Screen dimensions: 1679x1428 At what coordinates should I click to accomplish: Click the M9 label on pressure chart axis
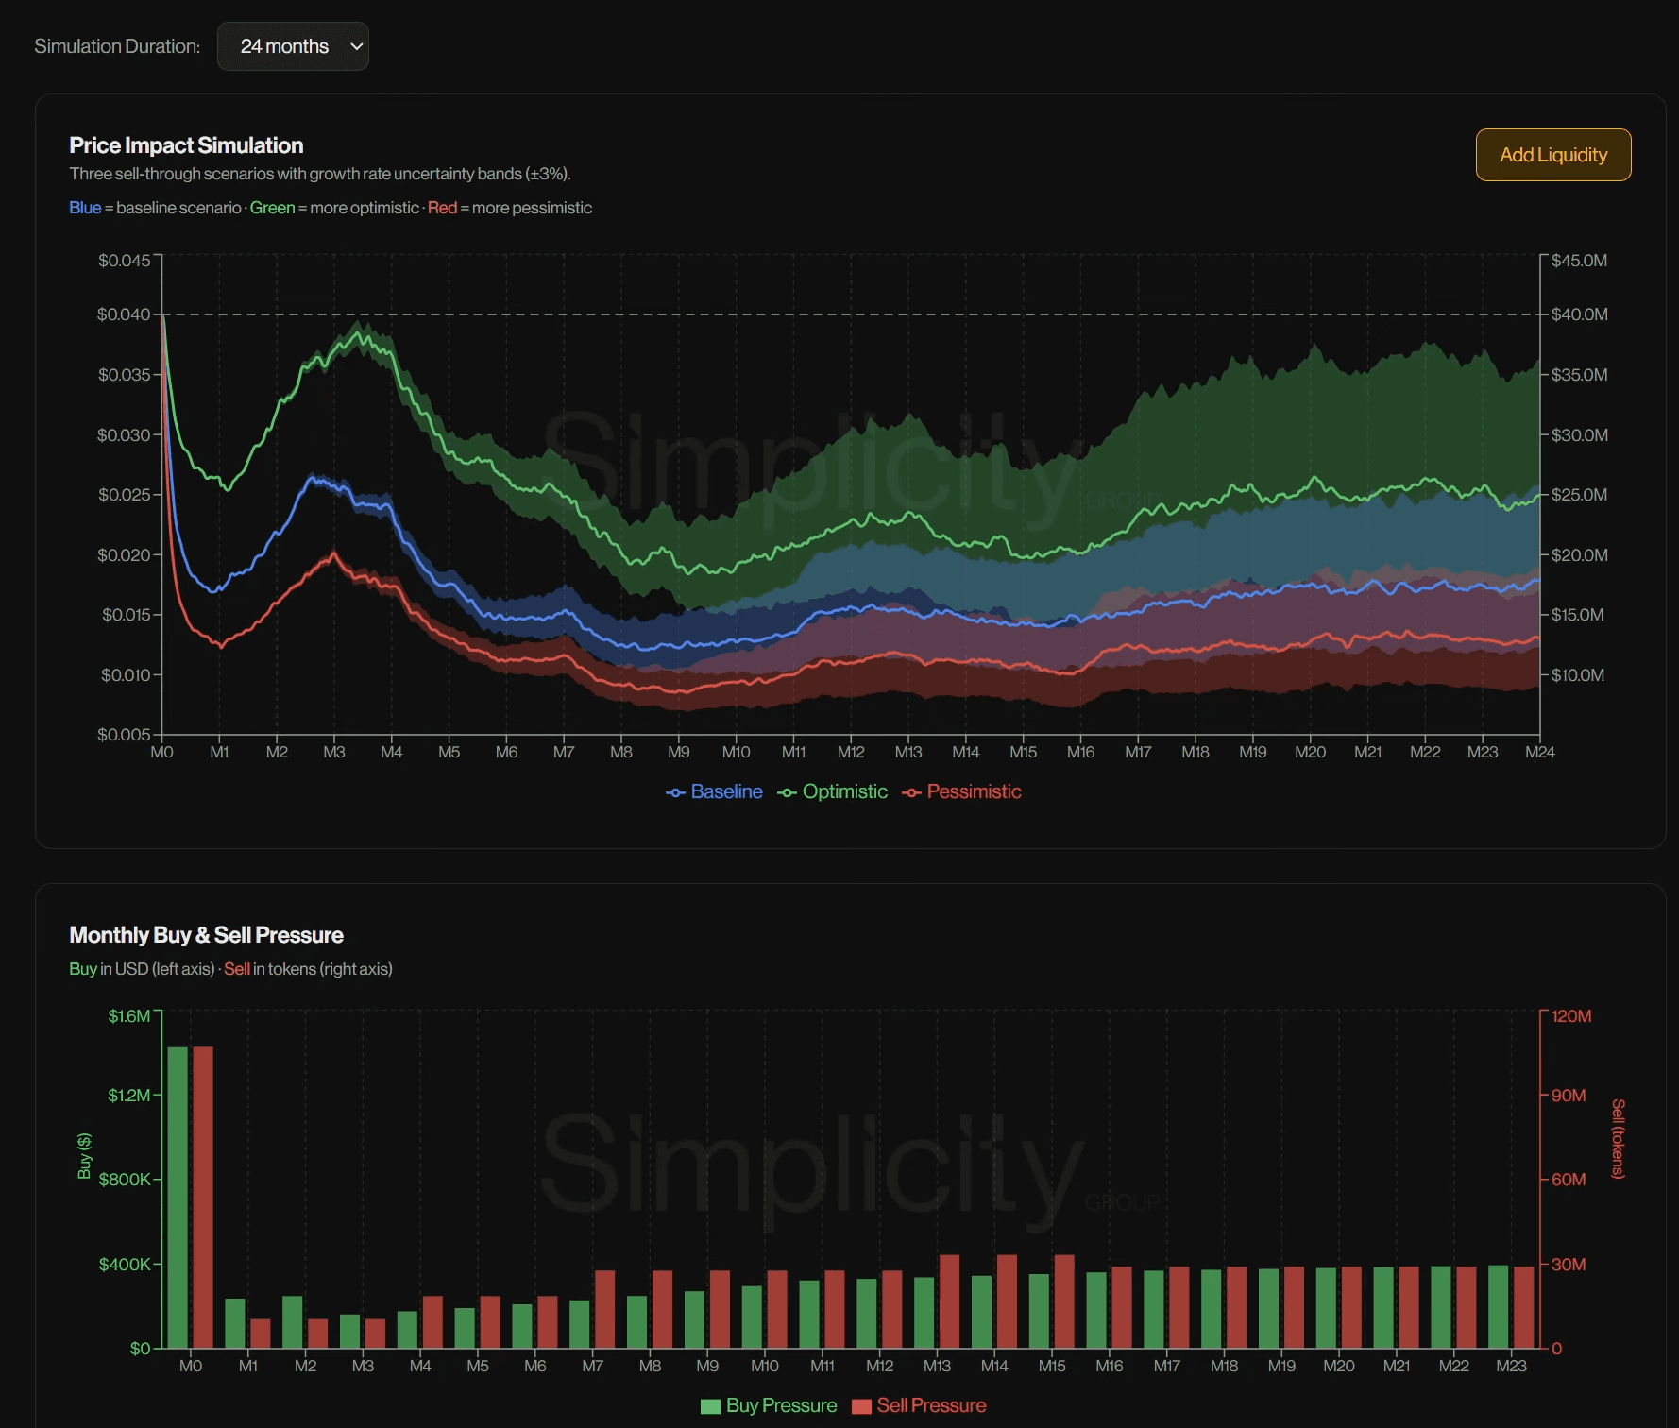[x=707, y=1366]
